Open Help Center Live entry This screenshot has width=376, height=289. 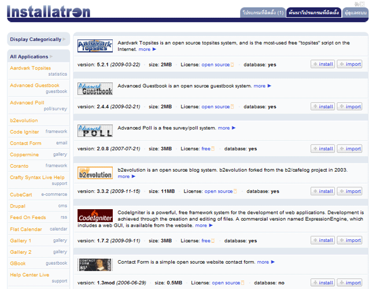tap(30, 275)
